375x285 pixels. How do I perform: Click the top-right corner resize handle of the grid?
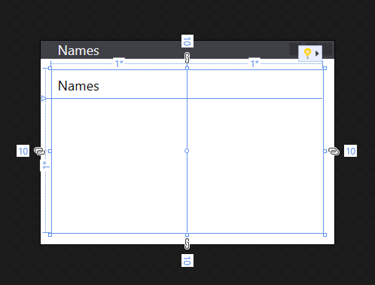(x=325, y=68)
